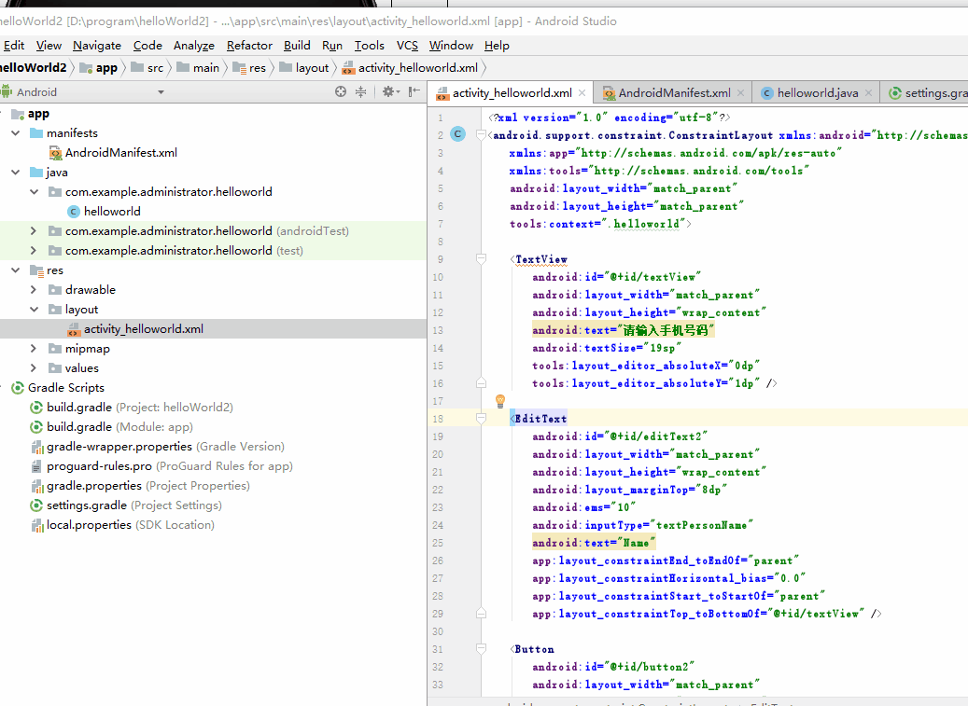Viewport: 968px width, 706px height.
Task: Open the Run menu
Action: point(332,46)
